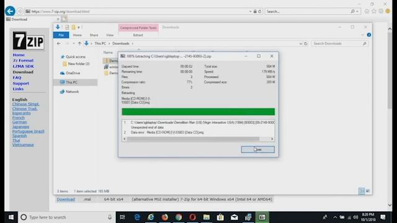
Task: Click the Properties icon in Quick Access Toolbar
Action: 67,27
